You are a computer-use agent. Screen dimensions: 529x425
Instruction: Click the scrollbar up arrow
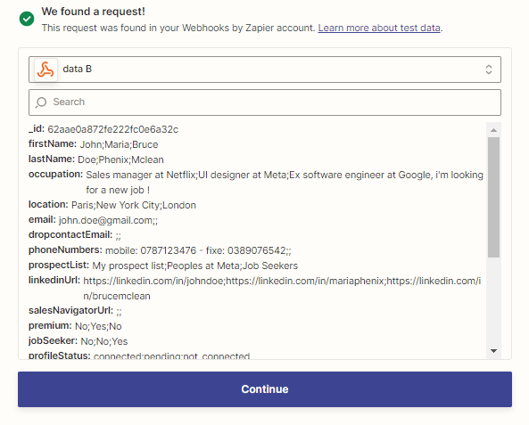[x=493, y=130]
